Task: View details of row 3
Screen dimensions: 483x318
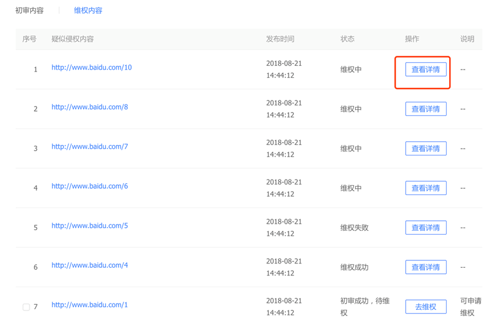Action: click(x=425, y=149)
